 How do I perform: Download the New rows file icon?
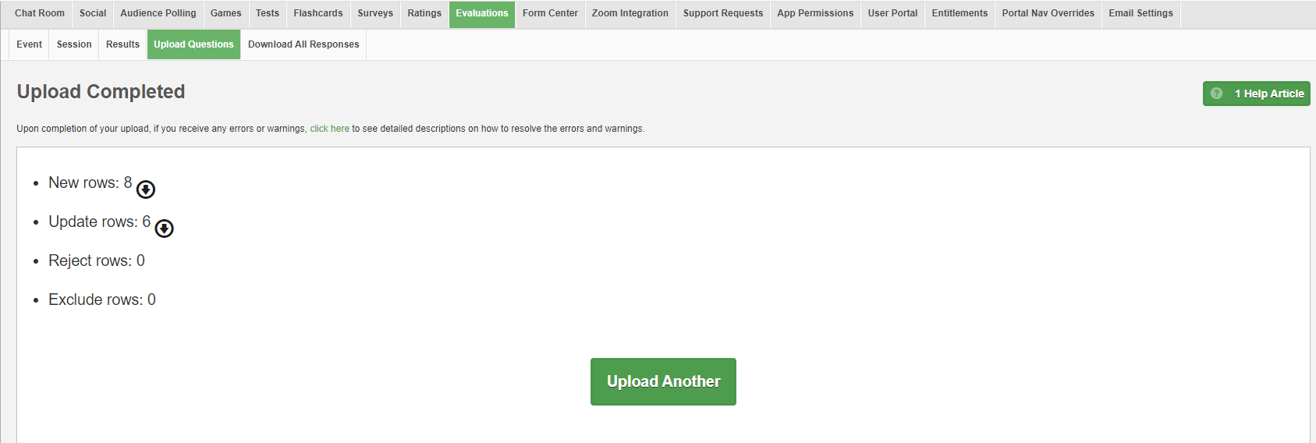click(x=146, y=190)
